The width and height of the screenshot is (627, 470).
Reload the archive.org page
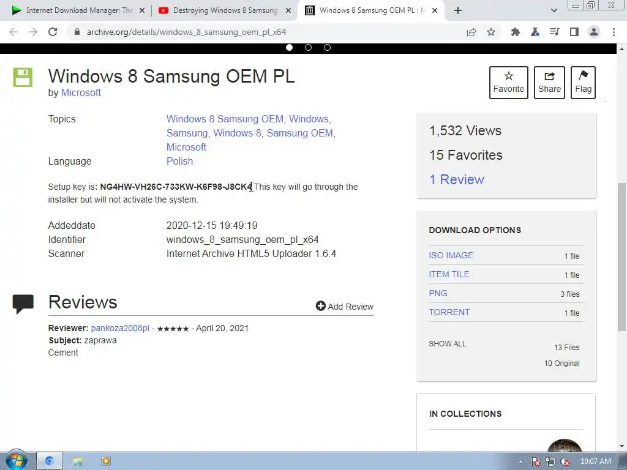point(53,32)
